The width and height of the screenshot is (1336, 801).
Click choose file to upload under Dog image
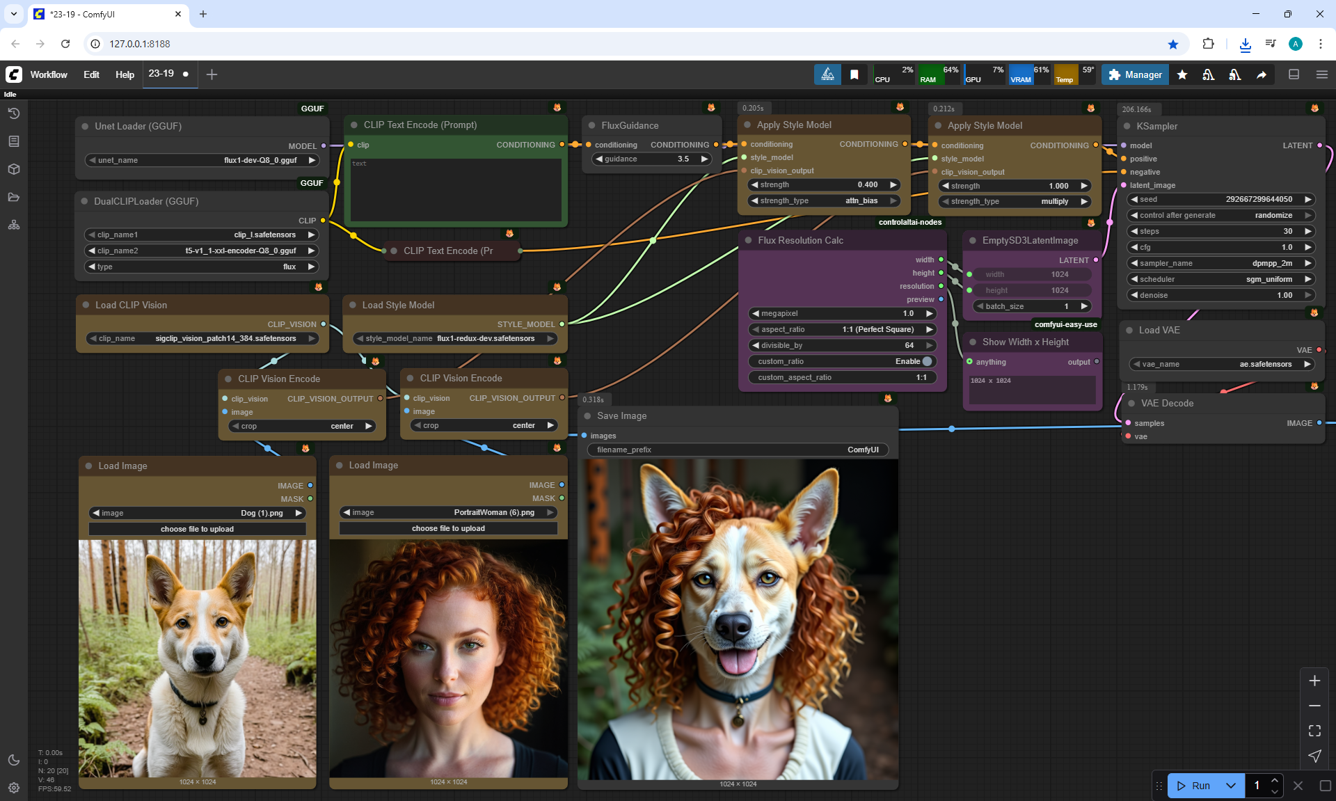click(x=197, y=529)
